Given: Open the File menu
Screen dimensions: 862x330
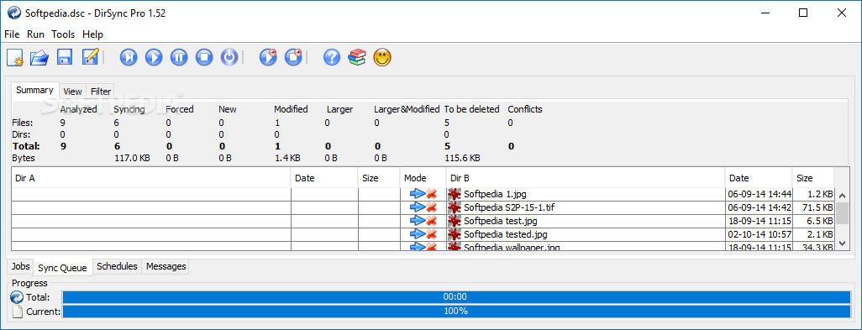Looking at the screenshot, I should 12,34.
